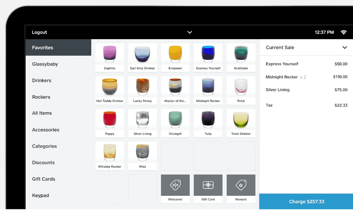Add Midnight Rocker from the item grid
The image size is (353, 210).
(208, 90)
